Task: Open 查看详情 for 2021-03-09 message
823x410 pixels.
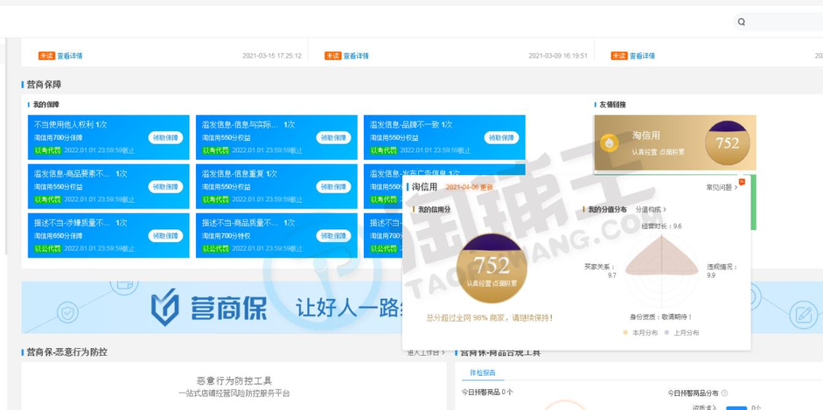Action: tap(356, 56)
